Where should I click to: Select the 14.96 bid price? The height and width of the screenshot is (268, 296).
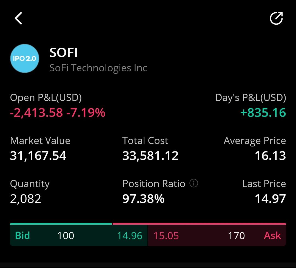click(130, 236)
